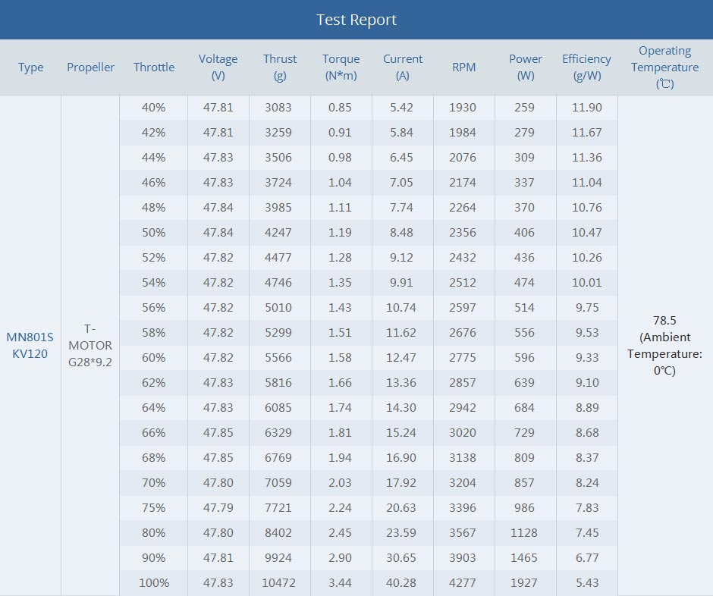Select the 4277 RPM value
Screen dimensions: 713x596
coord(463,583)
